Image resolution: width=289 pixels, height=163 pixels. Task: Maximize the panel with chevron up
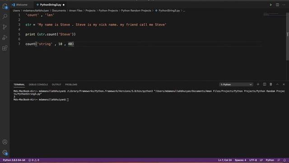pyautogui.click(x=277, y=85)
